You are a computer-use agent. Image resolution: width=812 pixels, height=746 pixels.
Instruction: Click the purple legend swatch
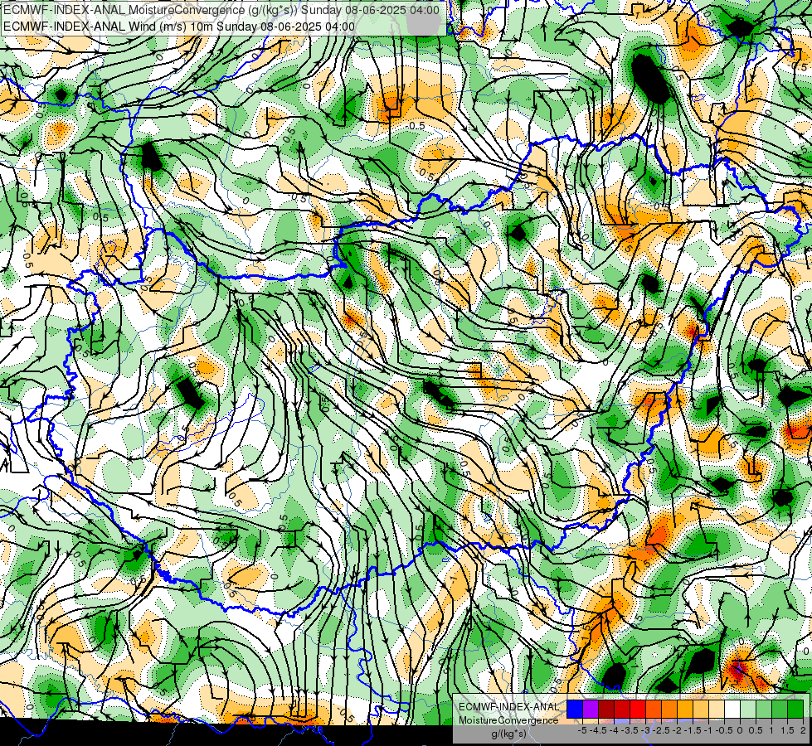pos(591,710)
